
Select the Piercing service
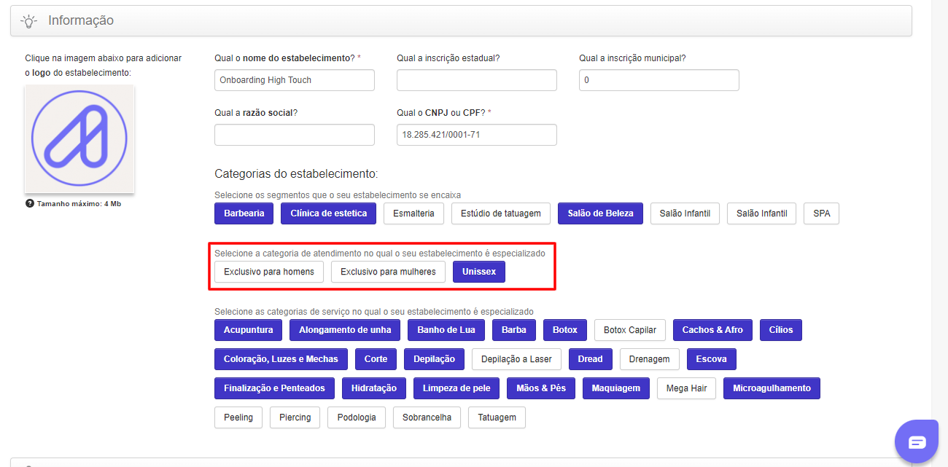click(x=295, y=417)
